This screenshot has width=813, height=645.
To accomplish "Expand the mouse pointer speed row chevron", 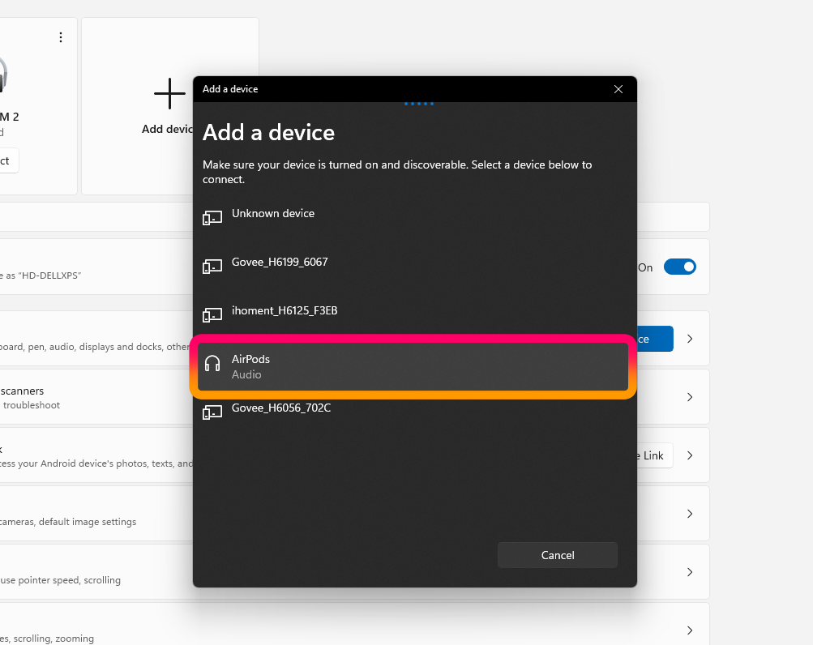I will tap(690, 572).
